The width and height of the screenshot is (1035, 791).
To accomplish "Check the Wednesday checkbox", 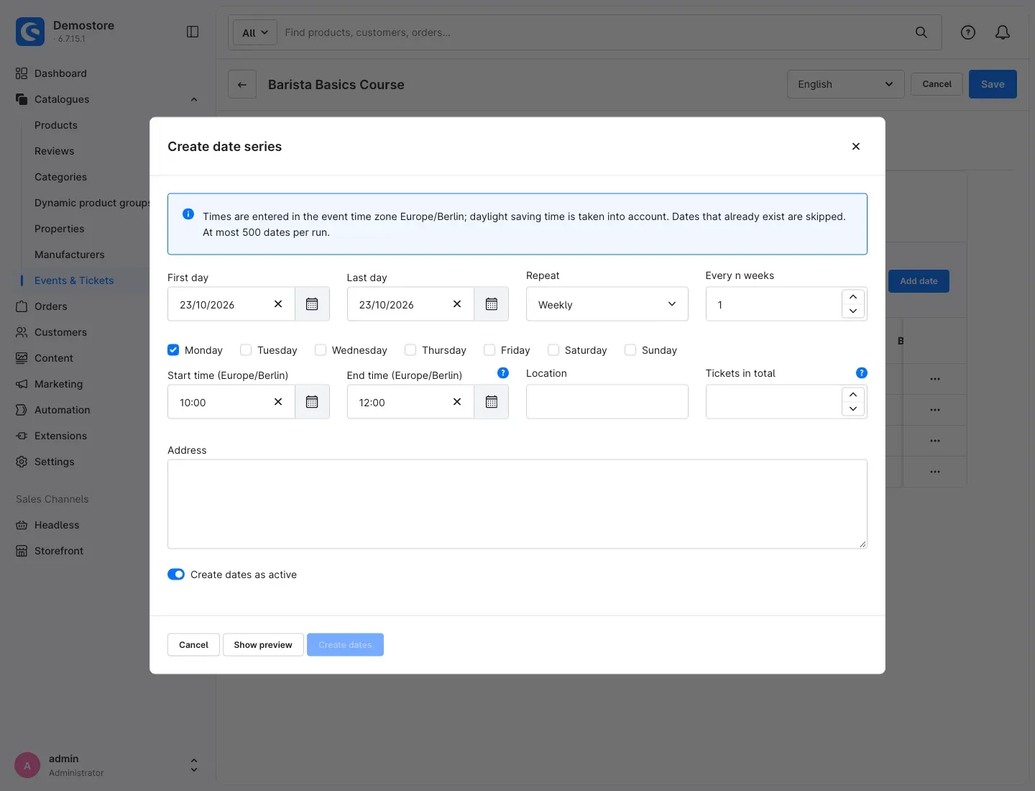I will [321, 350].
